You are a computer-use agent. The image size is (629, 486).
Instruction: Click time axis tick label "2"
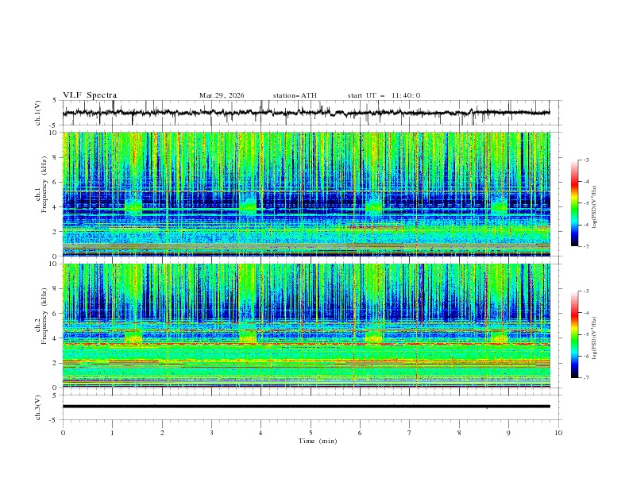coord(162,433)
